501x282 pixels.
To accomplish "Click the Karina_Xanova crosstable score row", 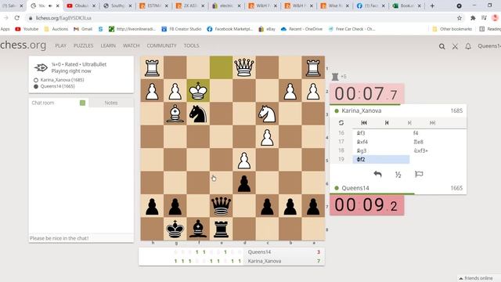I will pos(232,261).
